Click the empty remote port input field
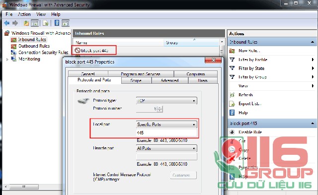 pos(166,156)
